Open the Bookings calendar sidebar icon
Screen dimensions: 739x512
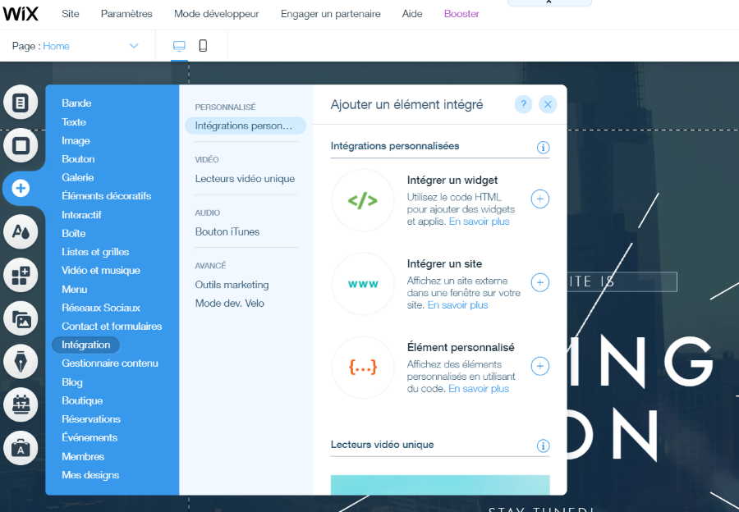21,405
